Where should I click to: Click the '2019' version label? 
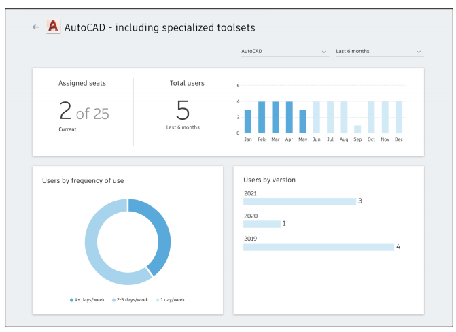pyautogui.click(x=250, y=239)
